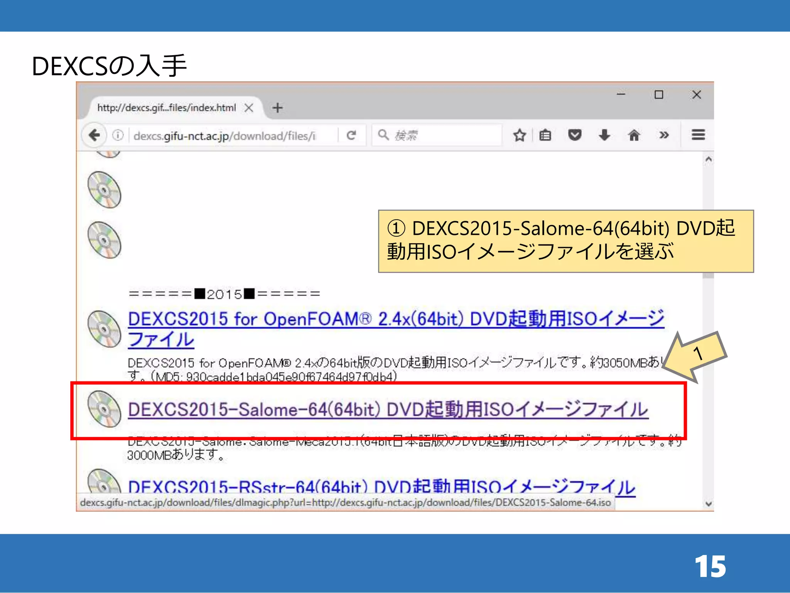This screenshot has width=790, height=593.
Task: Open DEXCS2015 for OpenFOAM 2.4x ISO link
Action: tap(396, 329)
